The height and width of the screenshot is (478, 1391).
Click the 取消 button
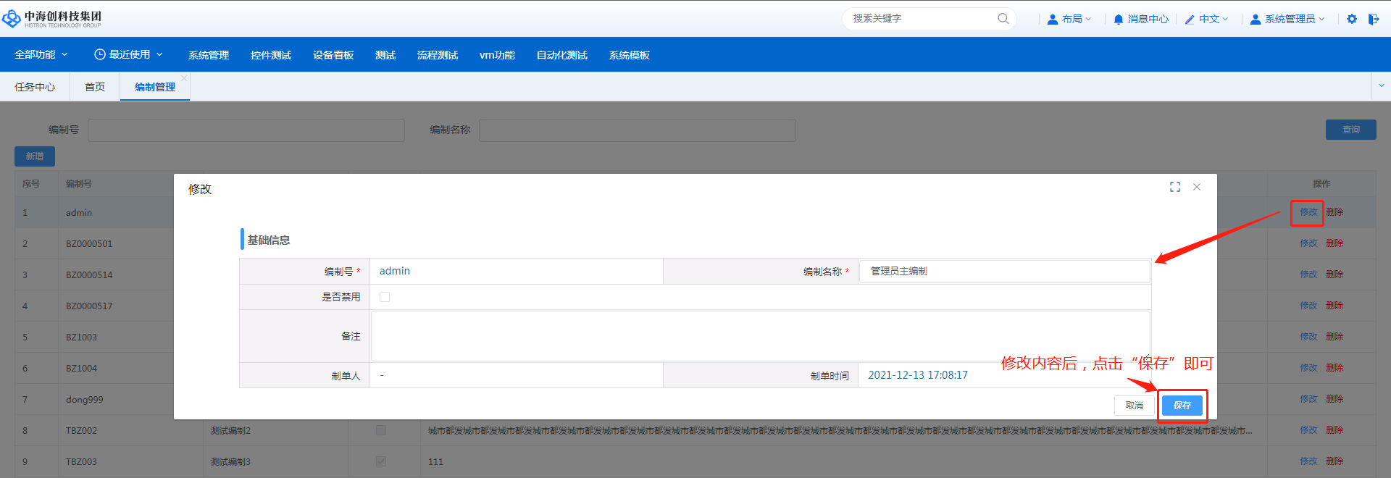1134,406
